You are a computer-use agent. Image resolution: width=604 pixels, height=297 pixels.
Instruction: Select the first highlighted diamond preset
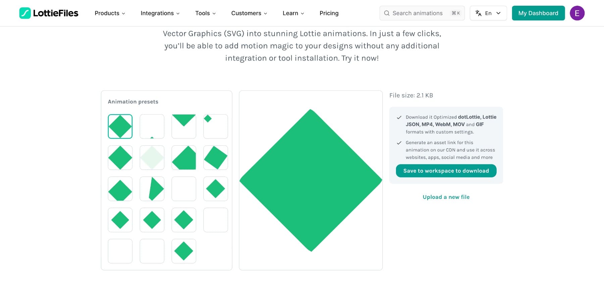[120, 127]
